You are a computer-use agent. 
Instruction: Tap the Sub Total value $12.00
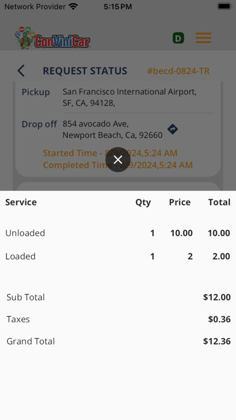[x=217, y=297]
